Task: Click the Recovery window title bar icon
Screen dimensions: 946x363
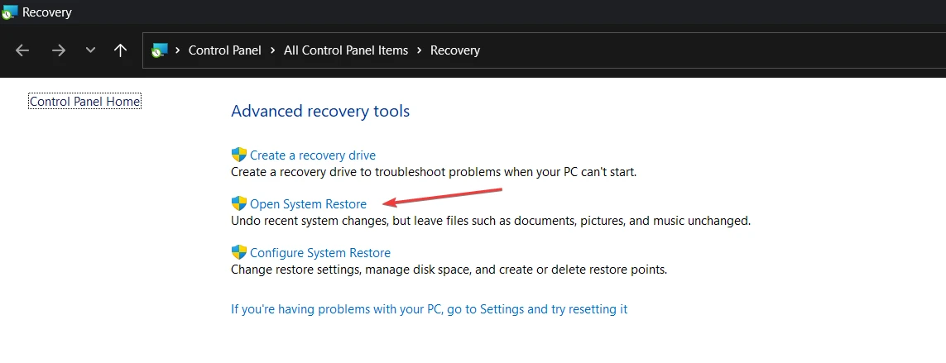Action: click(x=10, y=12)
